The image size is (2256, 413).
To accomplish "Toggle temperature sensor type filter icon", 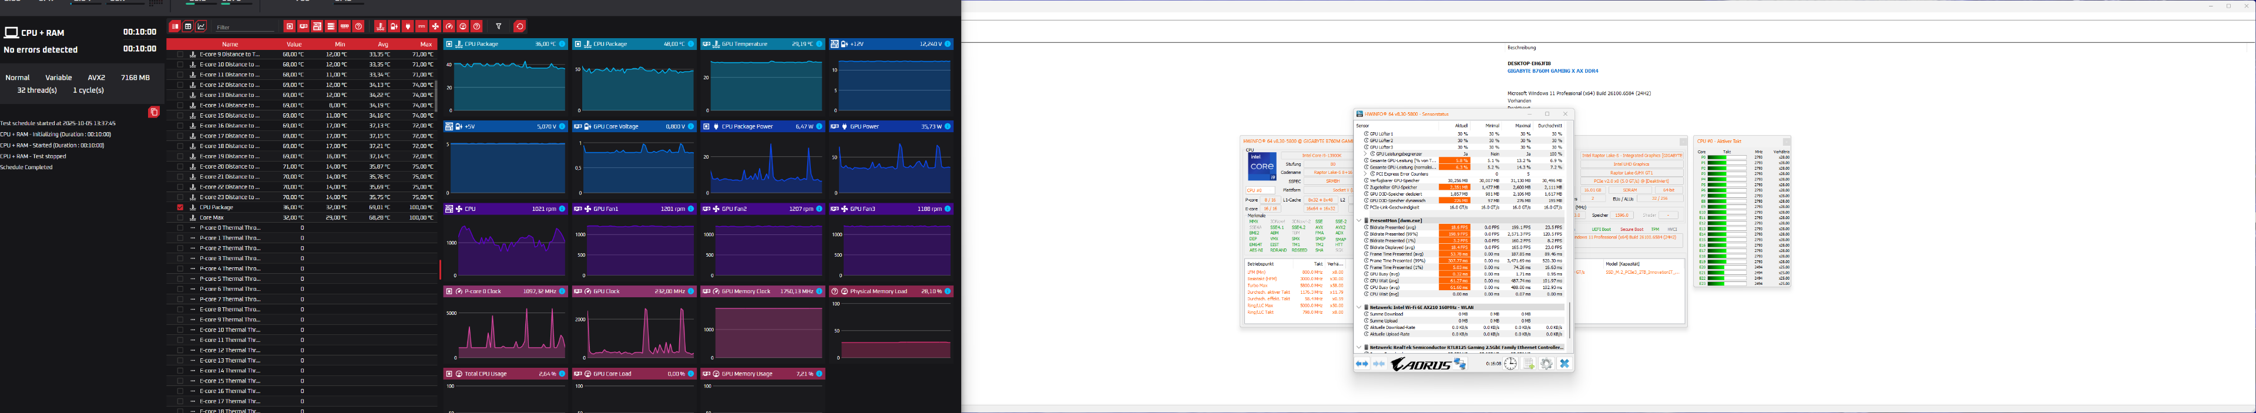I will point(380,26).
